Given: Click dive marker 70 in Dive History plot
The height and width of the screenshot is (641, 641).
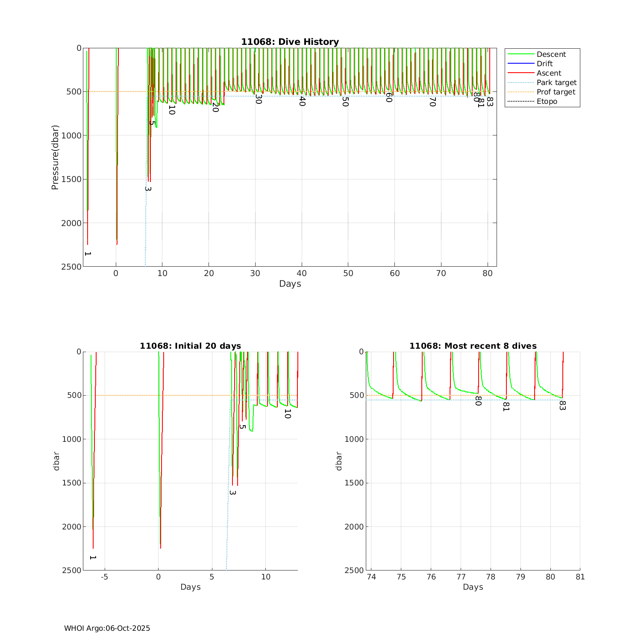Looking at the screenshot, I should [432, 102].
